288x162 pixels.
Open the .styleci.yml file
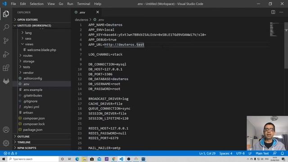42,107
